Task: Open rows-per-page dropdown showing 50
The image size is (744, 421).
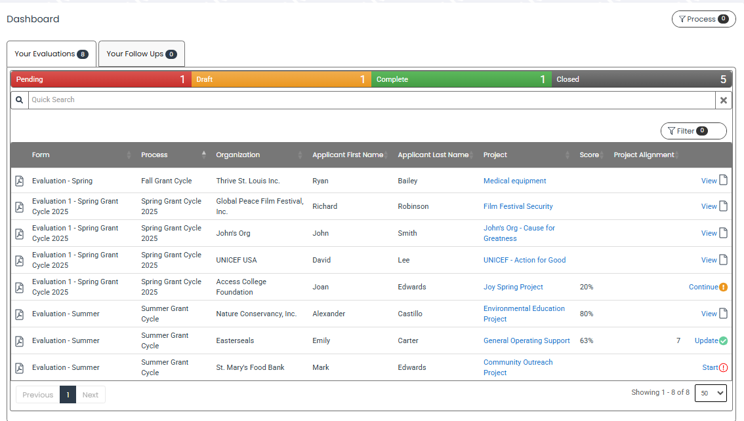Action: coord(711,393)
